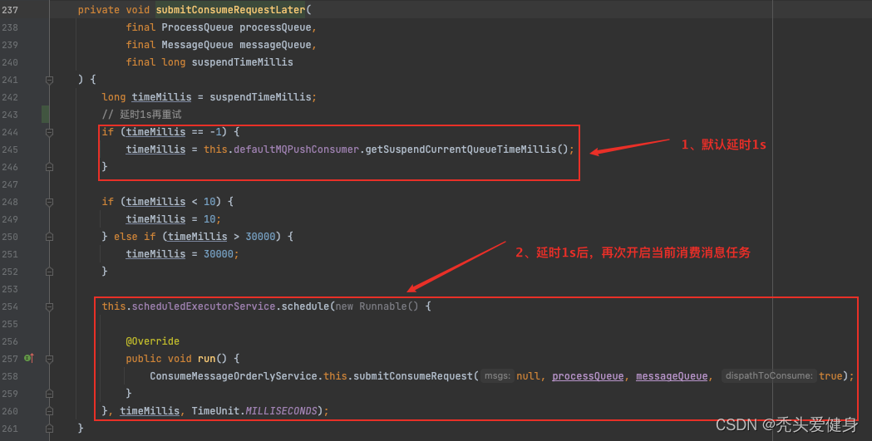Click the msgs: parameter hint
Screen dimensions: 872x441
point(498,376)
